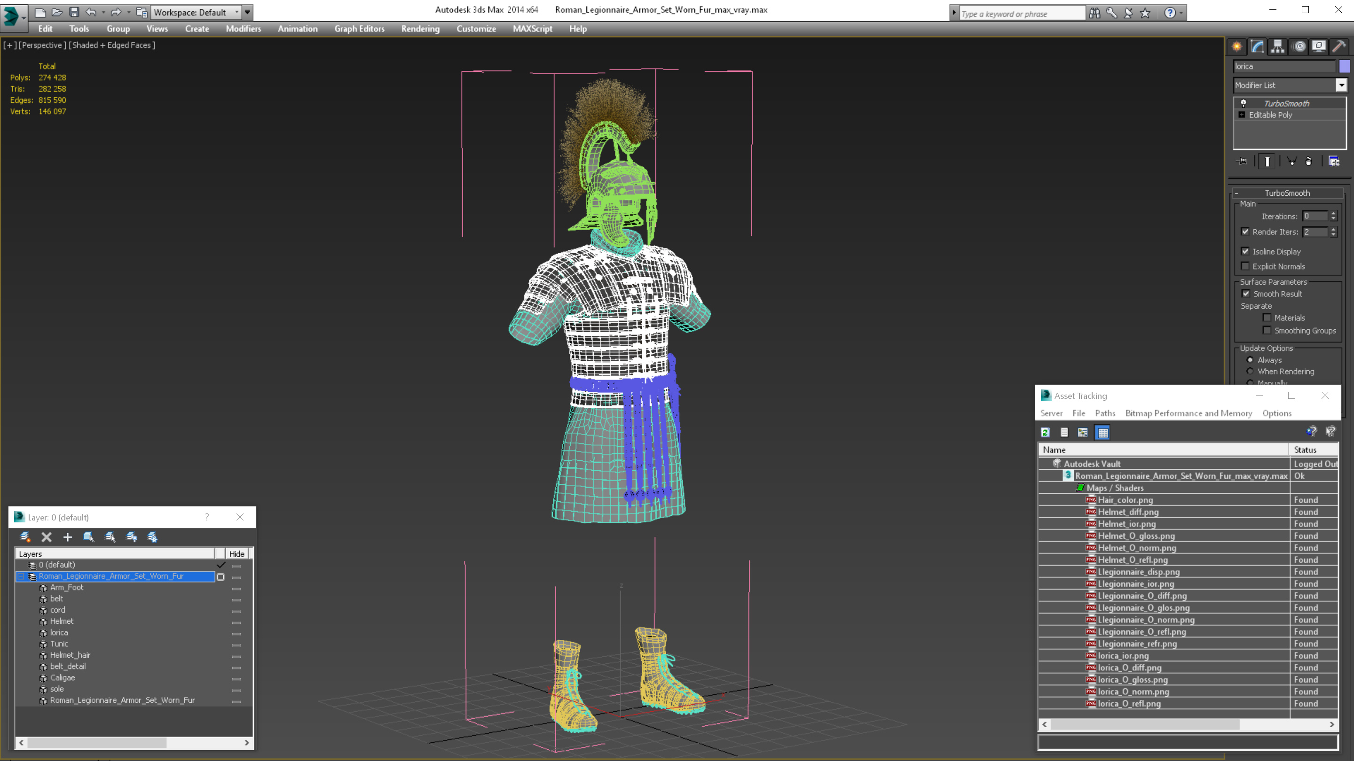
Task: Click the lorica object color swatch
Action: (x=1344, y=66)
